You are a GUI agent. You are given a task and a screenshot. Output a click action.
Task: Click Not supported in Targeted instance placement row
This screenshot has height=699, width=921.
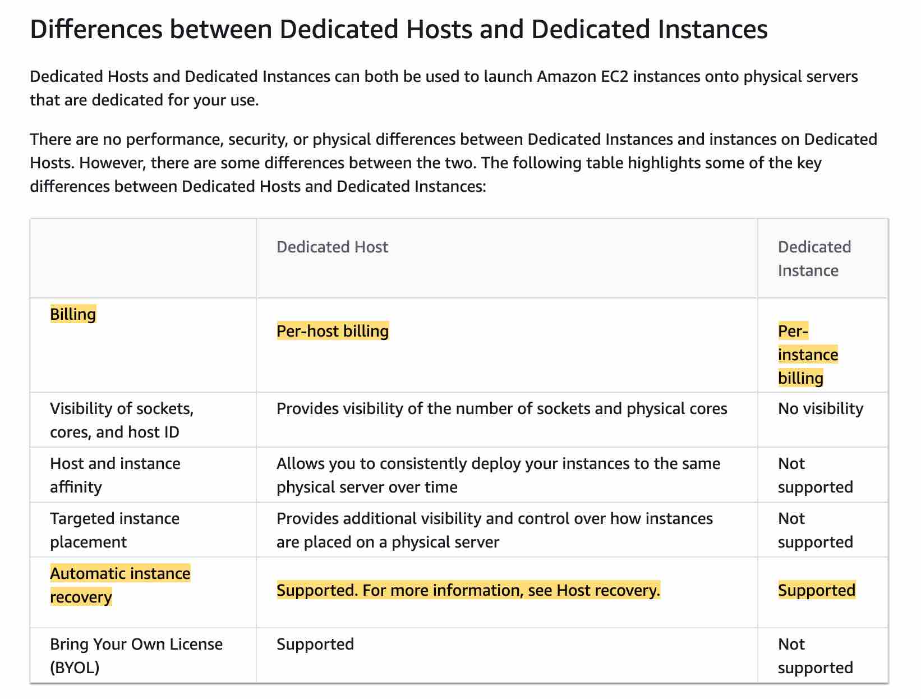816,530
